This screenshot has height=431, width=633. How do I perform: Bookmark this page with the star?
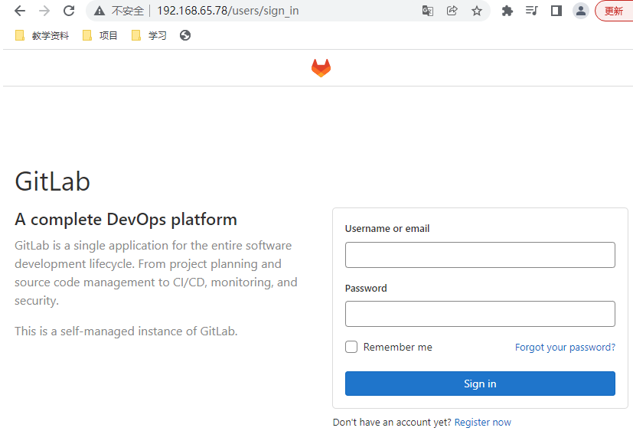[477, 11]
